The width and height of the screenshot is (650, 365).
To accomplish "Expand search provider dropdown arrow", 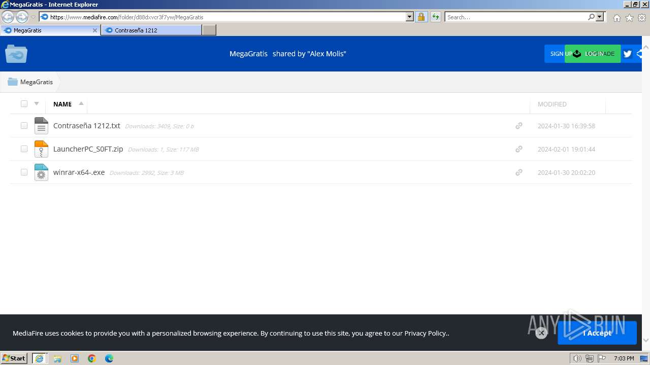I will pos(600,17).
